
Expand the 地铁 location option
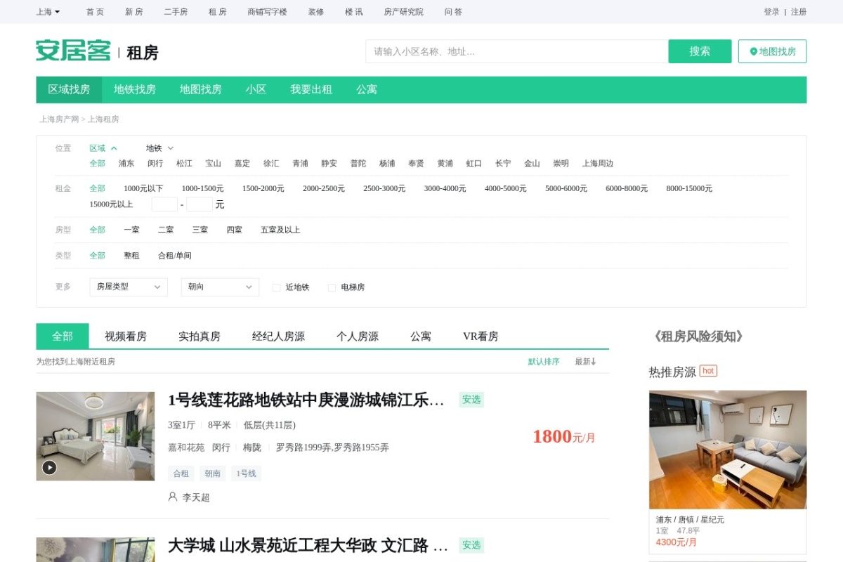pos(159,148)
